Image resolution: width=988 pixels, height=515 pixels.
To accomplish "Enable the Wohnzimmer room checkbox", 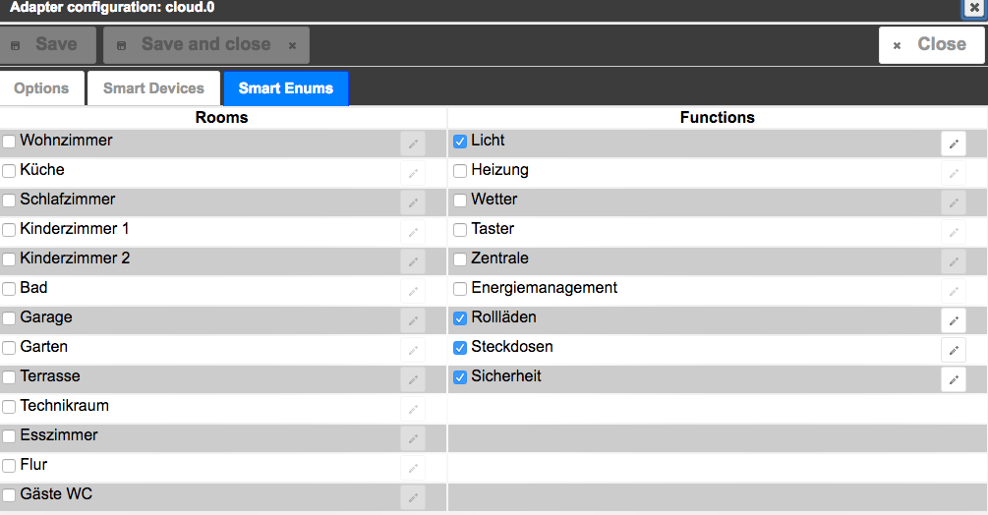I will pyautogui.click(x=9, y=142).
